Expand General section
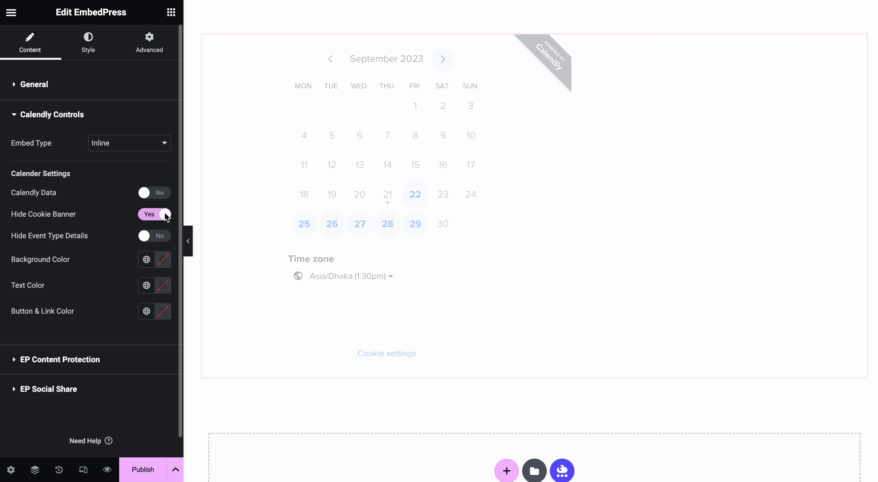This screenshot has width=878, height=482. coord(34,84)
